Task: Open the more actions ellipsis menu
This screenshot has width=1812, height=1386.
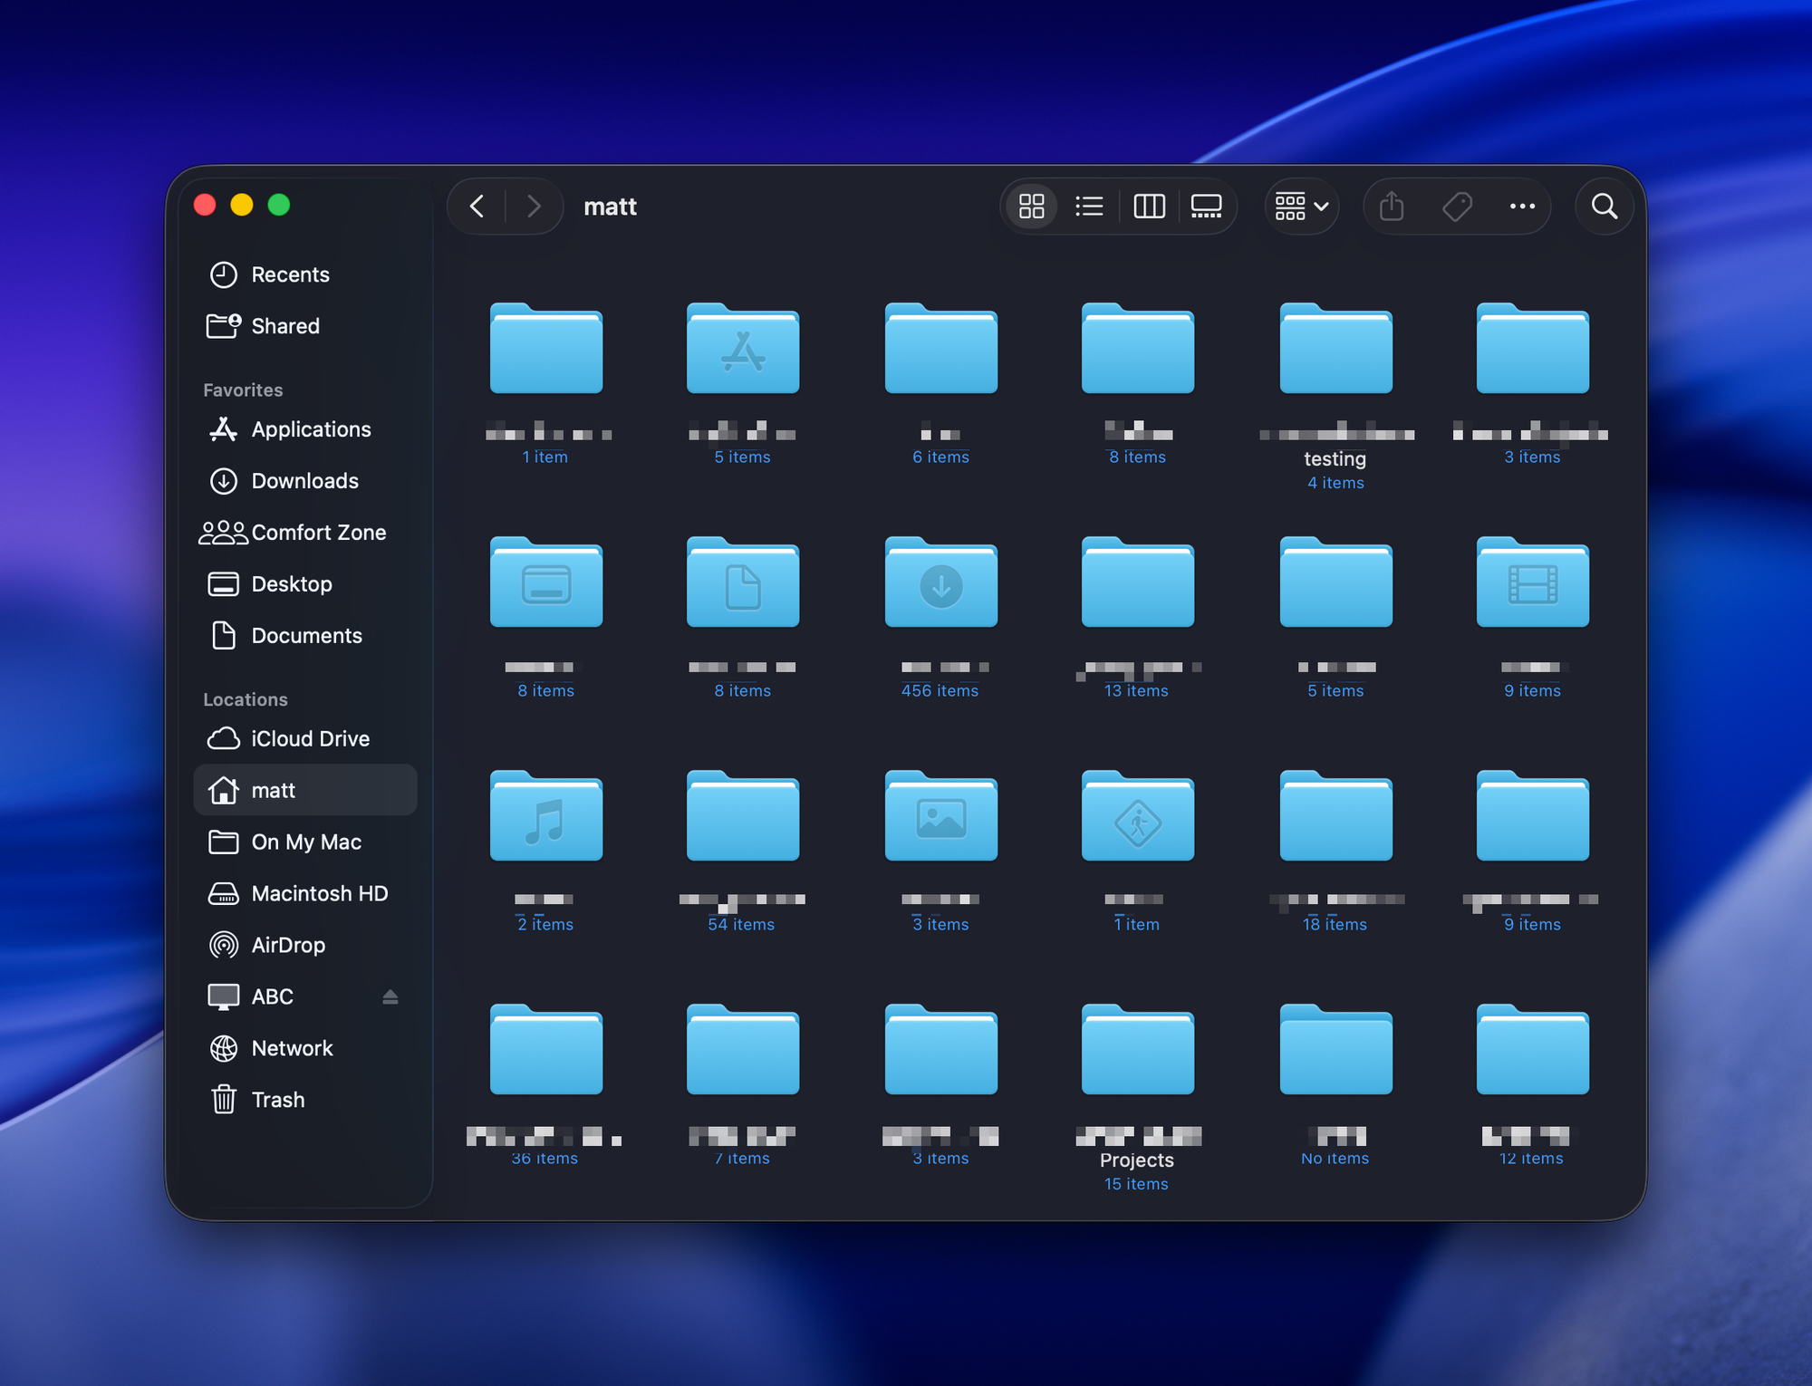Action: coord(1522,207)
